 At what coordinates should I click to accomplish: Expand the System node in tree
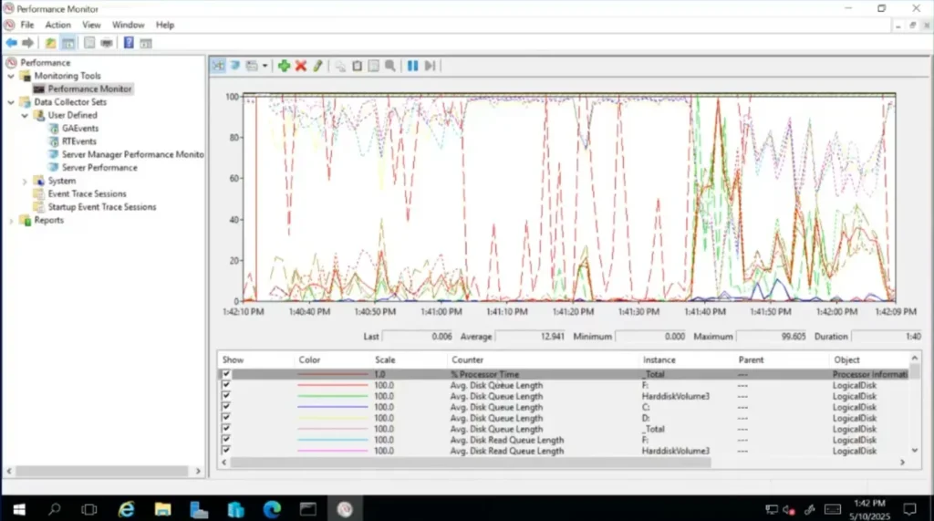(x=25, y=181)
